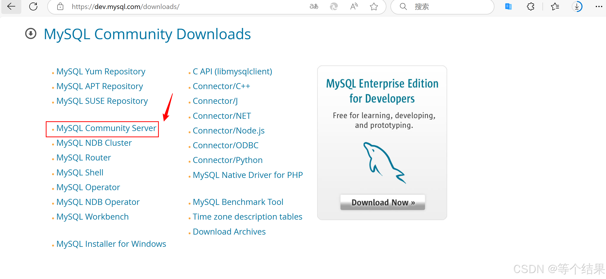Click the browser back arrow
606x279 pixels.
pos(11,6)
